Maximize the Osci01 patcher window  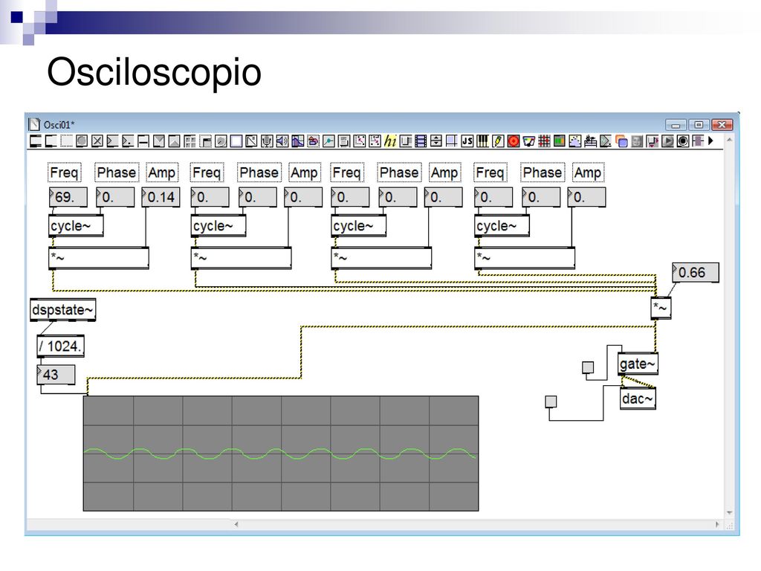coord(699,125)
